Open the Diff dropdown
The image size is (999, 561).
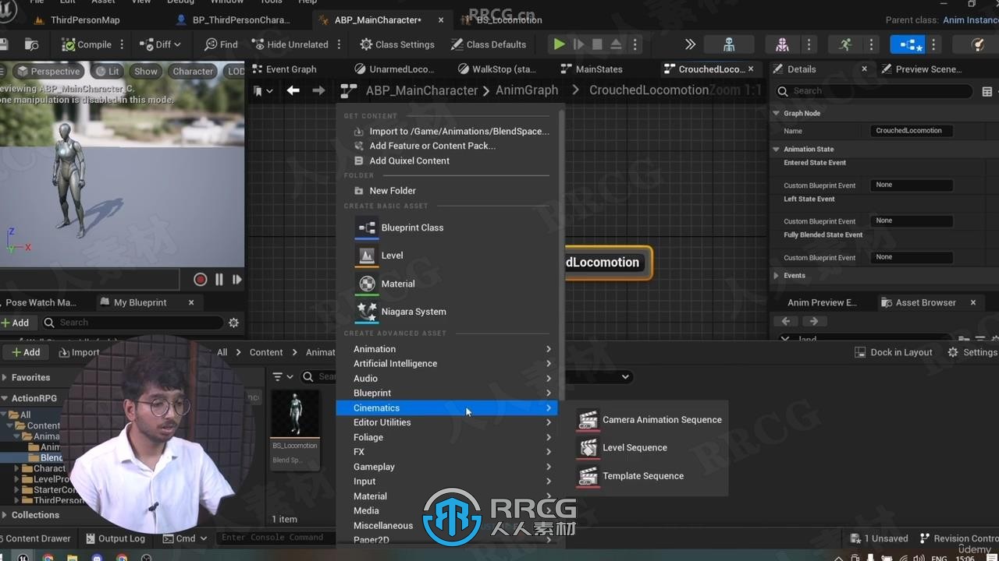159,44
